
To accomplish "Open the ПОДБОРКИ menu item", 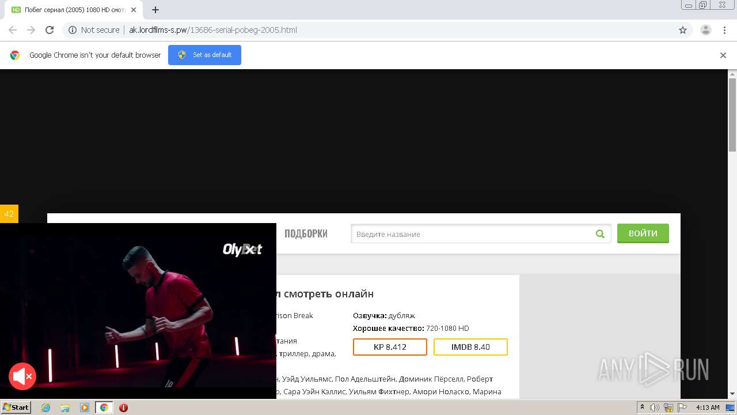I will click(x=306, y=233).
